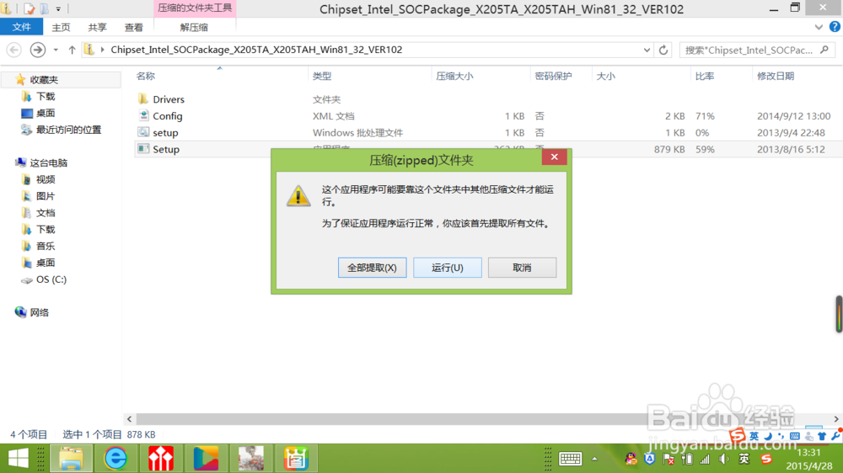The image size is (843, 473).
Task: Click the 压缩的文件夹工具 context tab
Action: tap(195, 8)
